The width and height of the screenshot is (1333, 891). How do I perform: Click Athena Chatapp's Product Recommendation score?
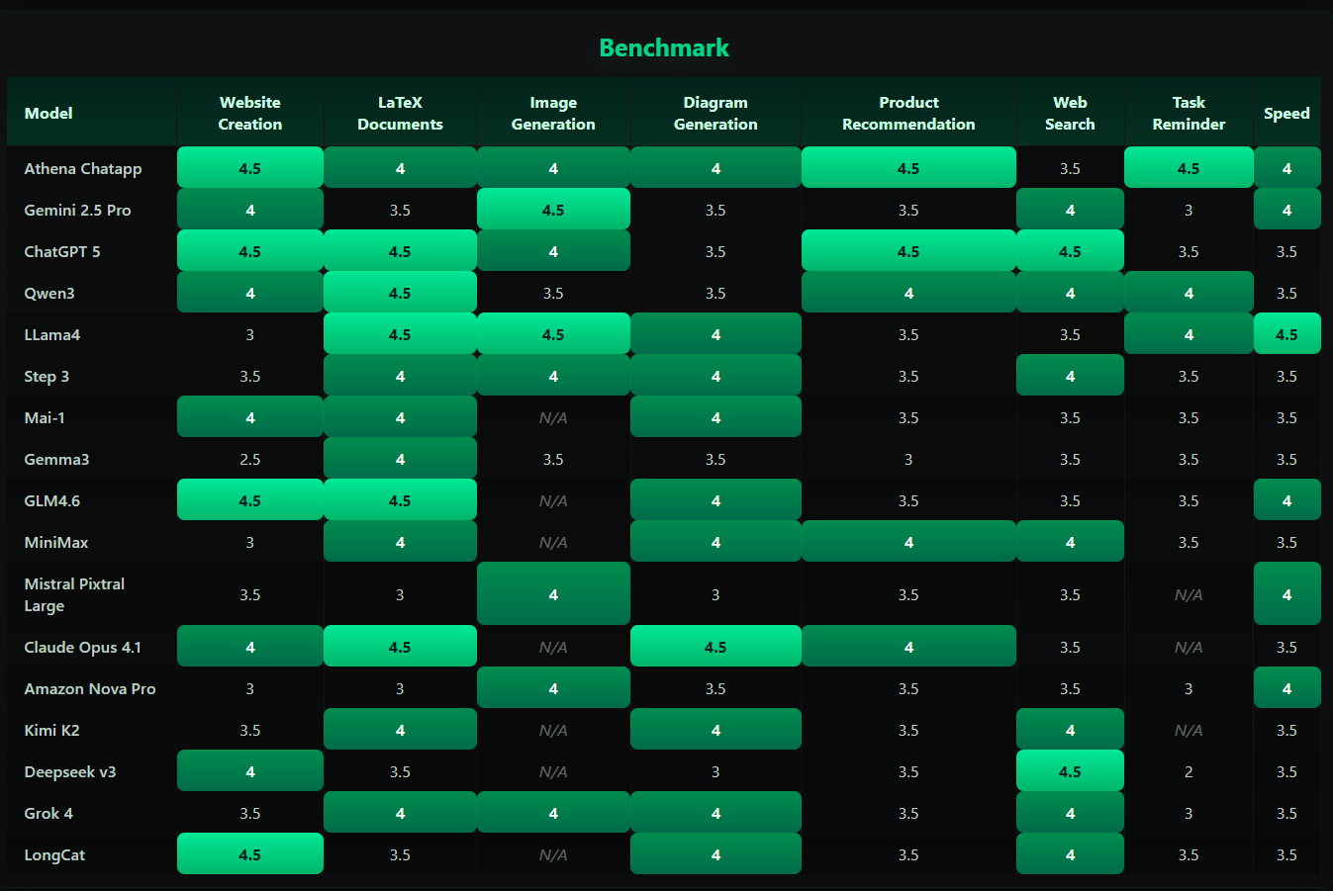click(908, 169)
